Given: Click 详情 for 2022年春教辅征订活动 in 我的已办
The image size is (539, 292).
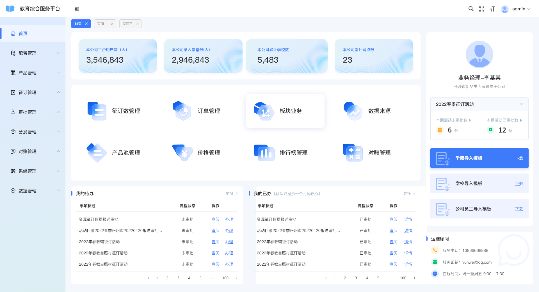Looking at the screenshot, I should (408, 242).
